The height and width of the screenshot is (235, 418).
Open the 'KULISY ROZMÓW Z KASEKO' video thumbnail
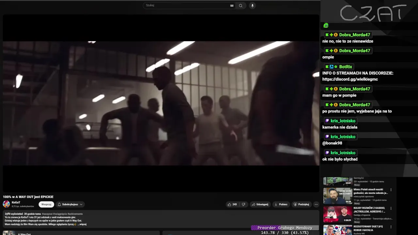tap(338, 214)
